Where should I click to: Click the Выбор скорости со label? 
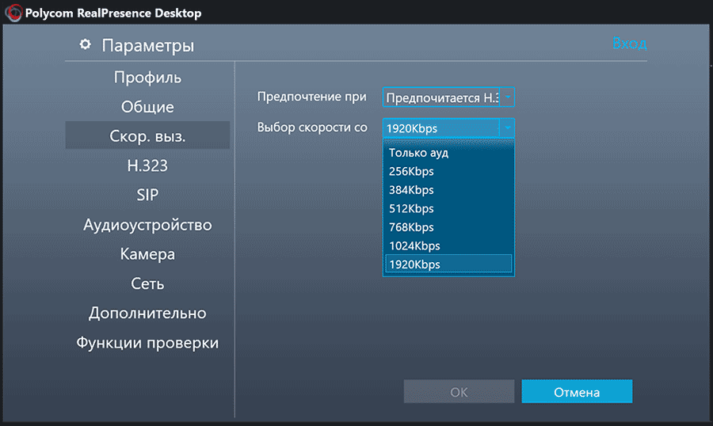(x=312, y=127)
